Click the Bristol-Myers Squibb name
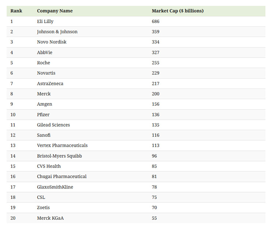 (59, 156)
